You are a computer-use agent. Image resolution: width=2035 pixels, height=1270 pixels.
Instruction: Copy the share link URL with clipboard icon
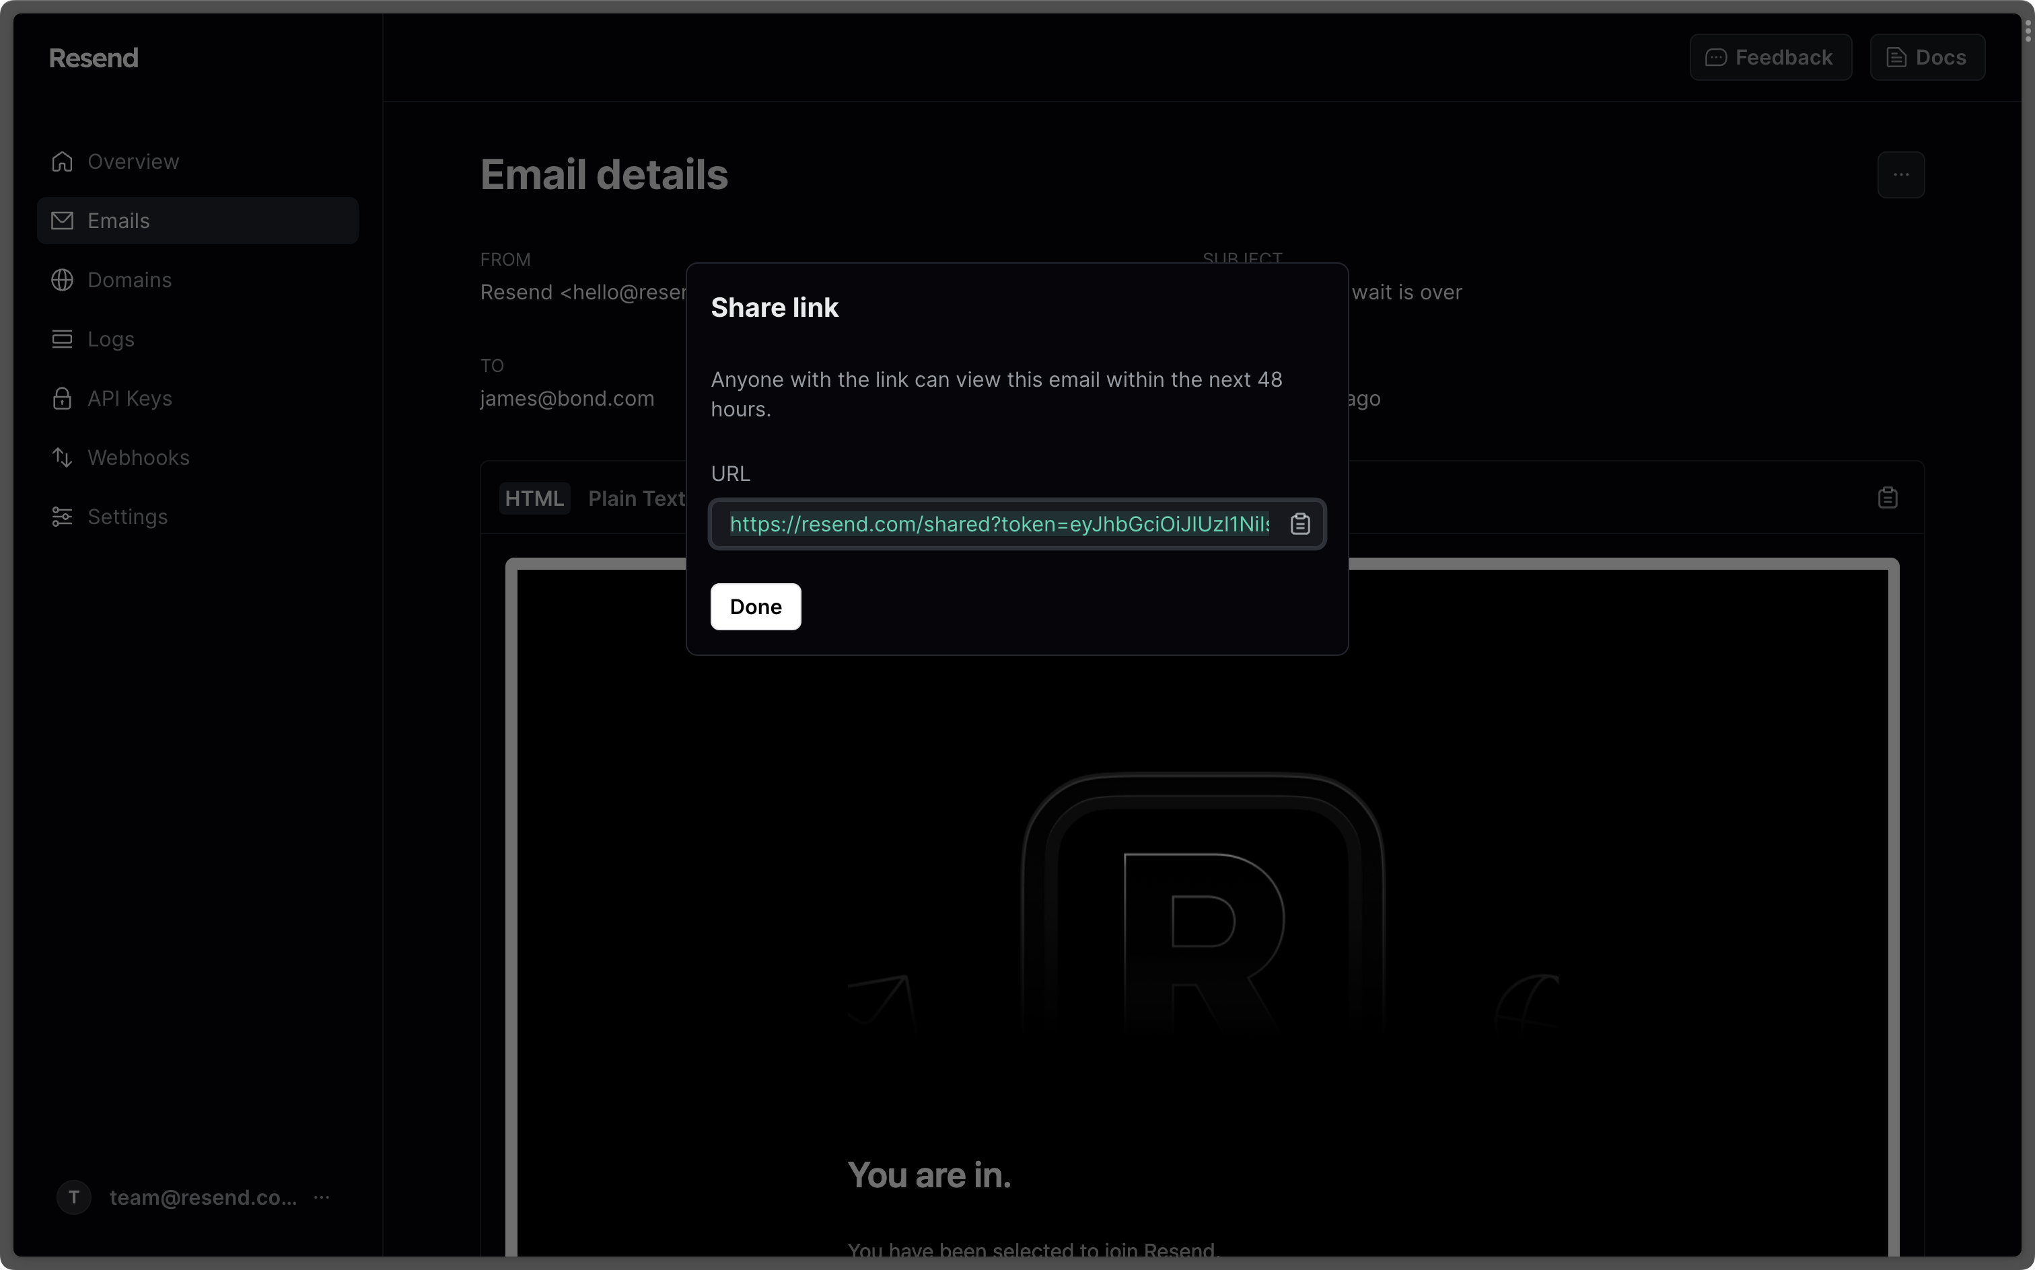pos(1300,524)
